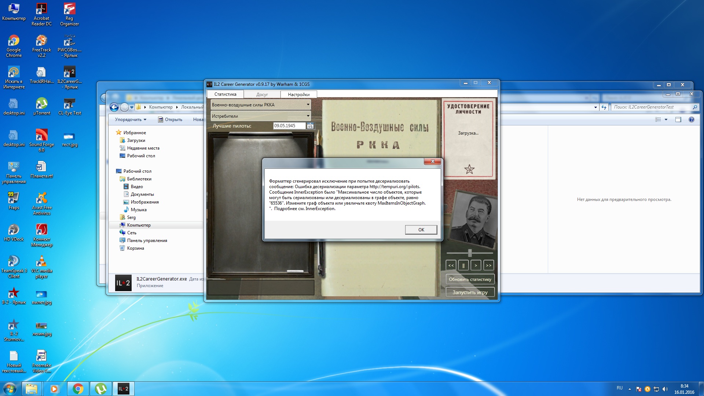Select Компьютер in Explorer tree
704x396 pixels.
pyautogui.click(x=135, y=225)
